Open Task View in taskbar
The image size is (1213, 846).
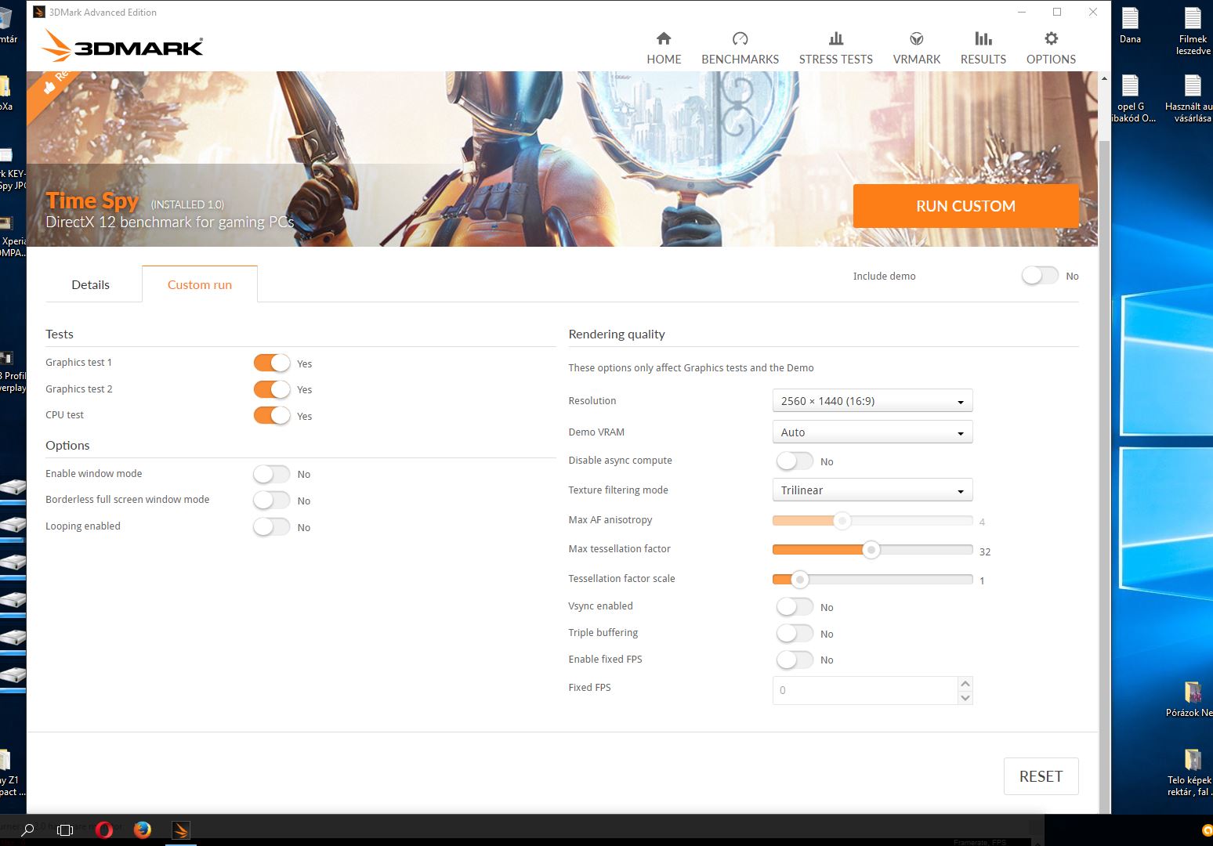(65, 830)
